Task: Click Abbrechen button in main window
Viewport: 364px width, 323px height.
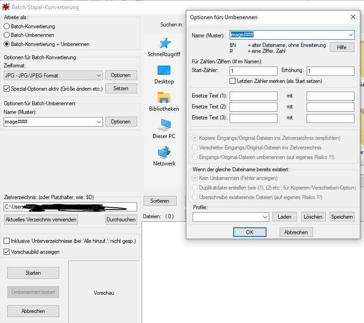Action: [33, 311]
